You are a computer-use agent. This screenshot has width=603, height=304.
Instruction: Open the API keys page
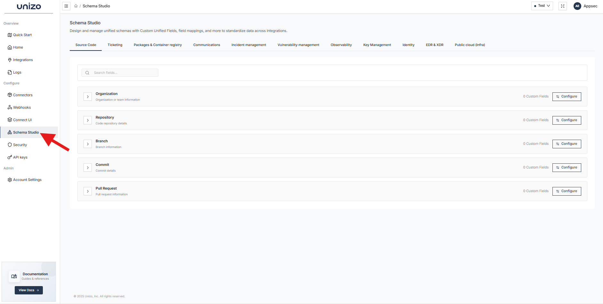20,157
